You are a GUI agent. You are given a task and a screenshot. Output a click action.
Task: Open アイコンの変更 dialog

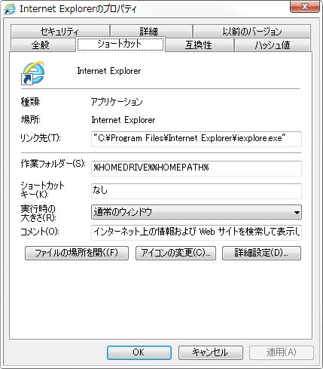pos(175,253)
